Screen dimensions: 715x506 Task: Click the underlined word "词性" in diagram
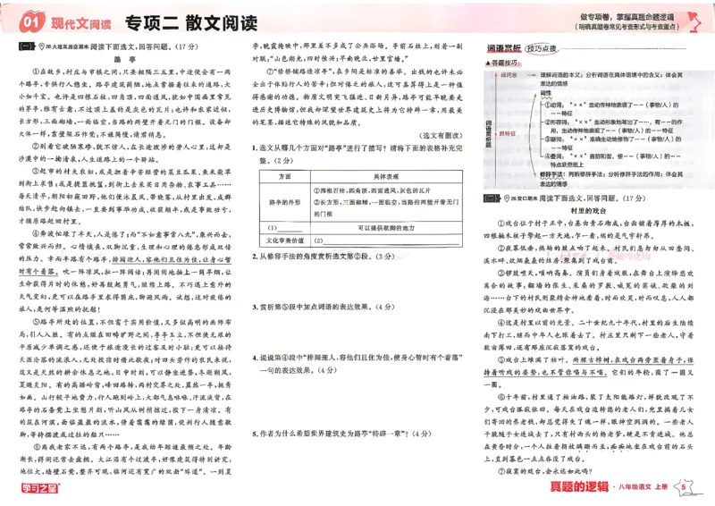click(546, 93)
